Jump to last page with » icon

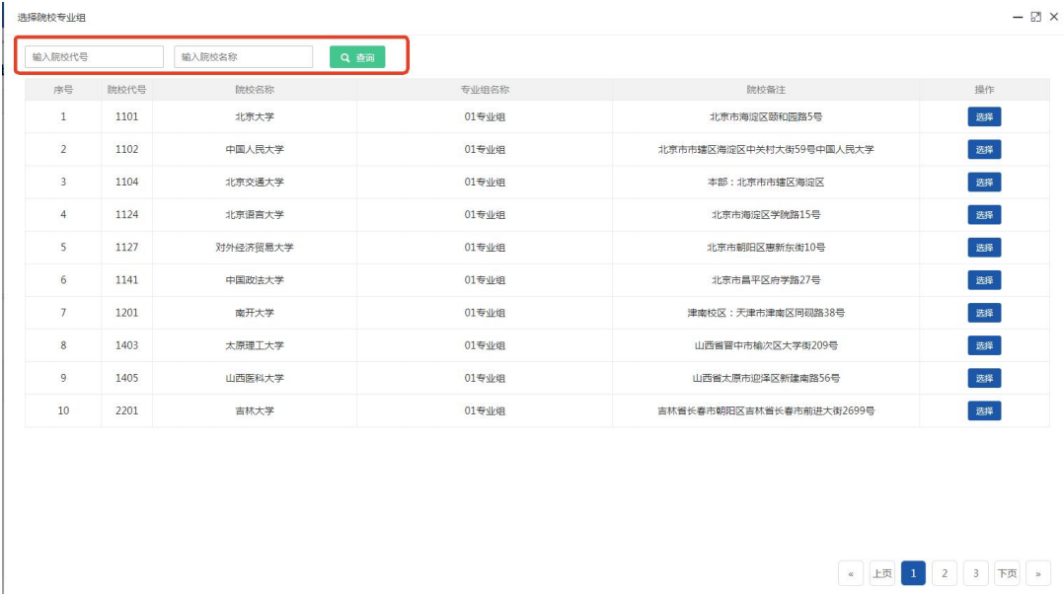1037,573
